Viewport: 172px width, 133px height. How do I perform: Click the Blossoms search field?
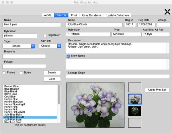24,56
